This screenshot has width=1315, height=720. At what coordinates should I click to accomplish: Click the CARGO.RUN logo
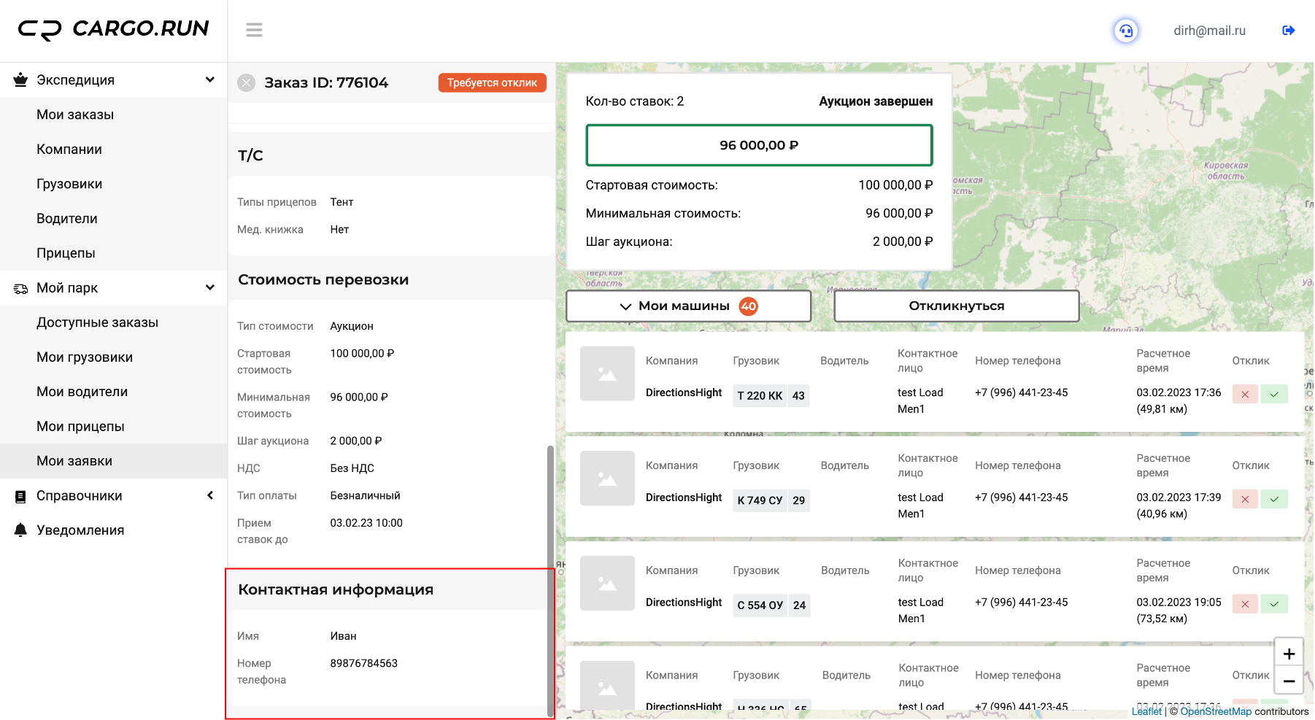pyautogui.click(x=113, y=29)
